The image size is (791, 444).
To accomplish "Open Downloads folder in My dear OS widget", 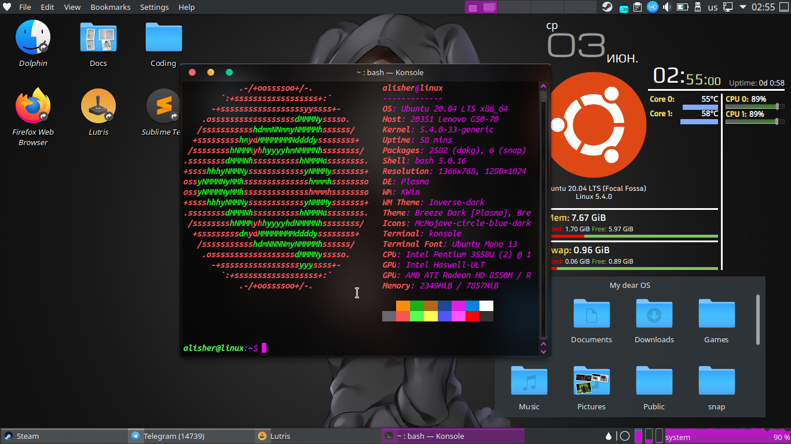I will pyautogui.click(x=654, y=321).
